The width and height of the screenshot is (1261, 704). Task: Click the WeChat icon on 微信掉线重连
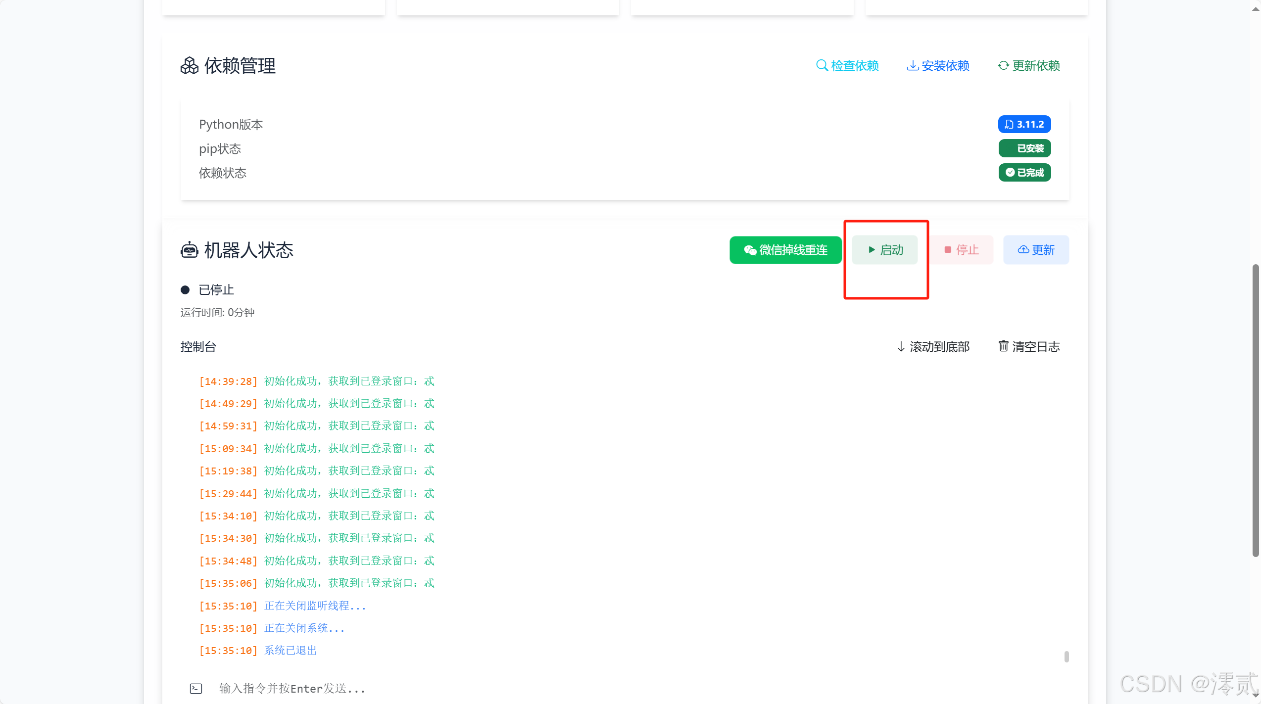(750, 250)
